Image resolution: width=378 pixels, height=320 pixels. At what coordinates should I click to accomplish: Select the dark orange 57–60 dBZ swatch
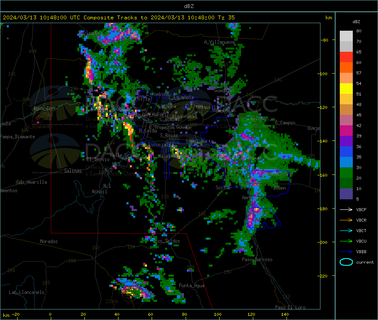coord(346,68)
